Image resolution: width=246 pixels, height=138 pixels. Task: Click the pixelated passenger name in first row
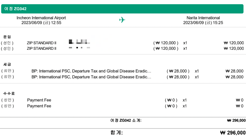79,42
